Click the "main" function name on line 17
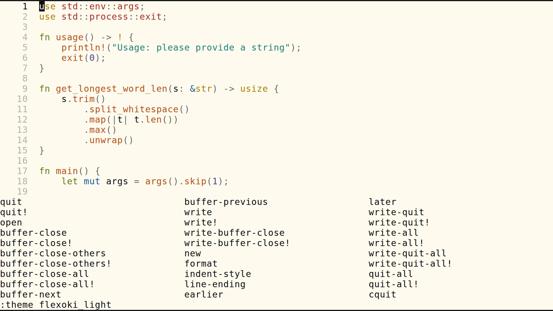The width and height of the screenshot is (553, 311). pyautogui.click(x=67, y=171)
